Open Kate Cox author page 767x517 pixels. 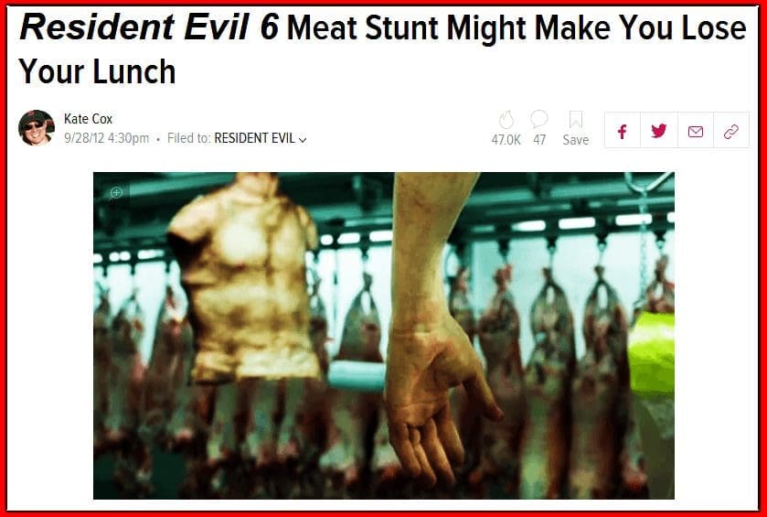click(x=88, y=119)
